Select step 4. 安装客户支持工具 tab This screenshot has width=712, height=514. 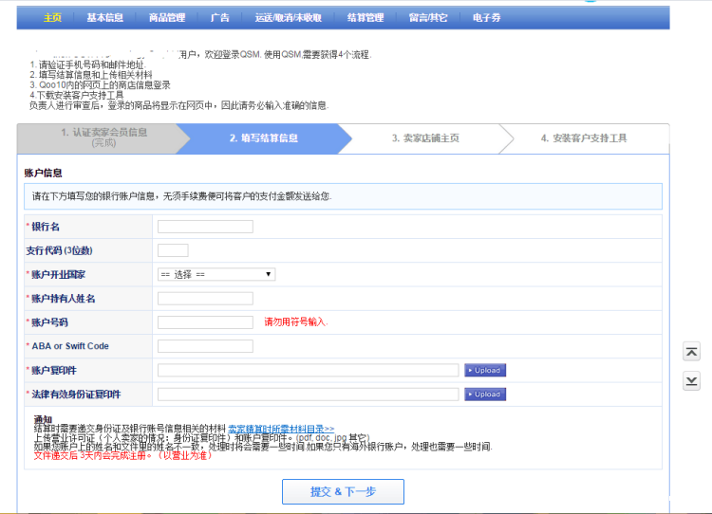584,138
